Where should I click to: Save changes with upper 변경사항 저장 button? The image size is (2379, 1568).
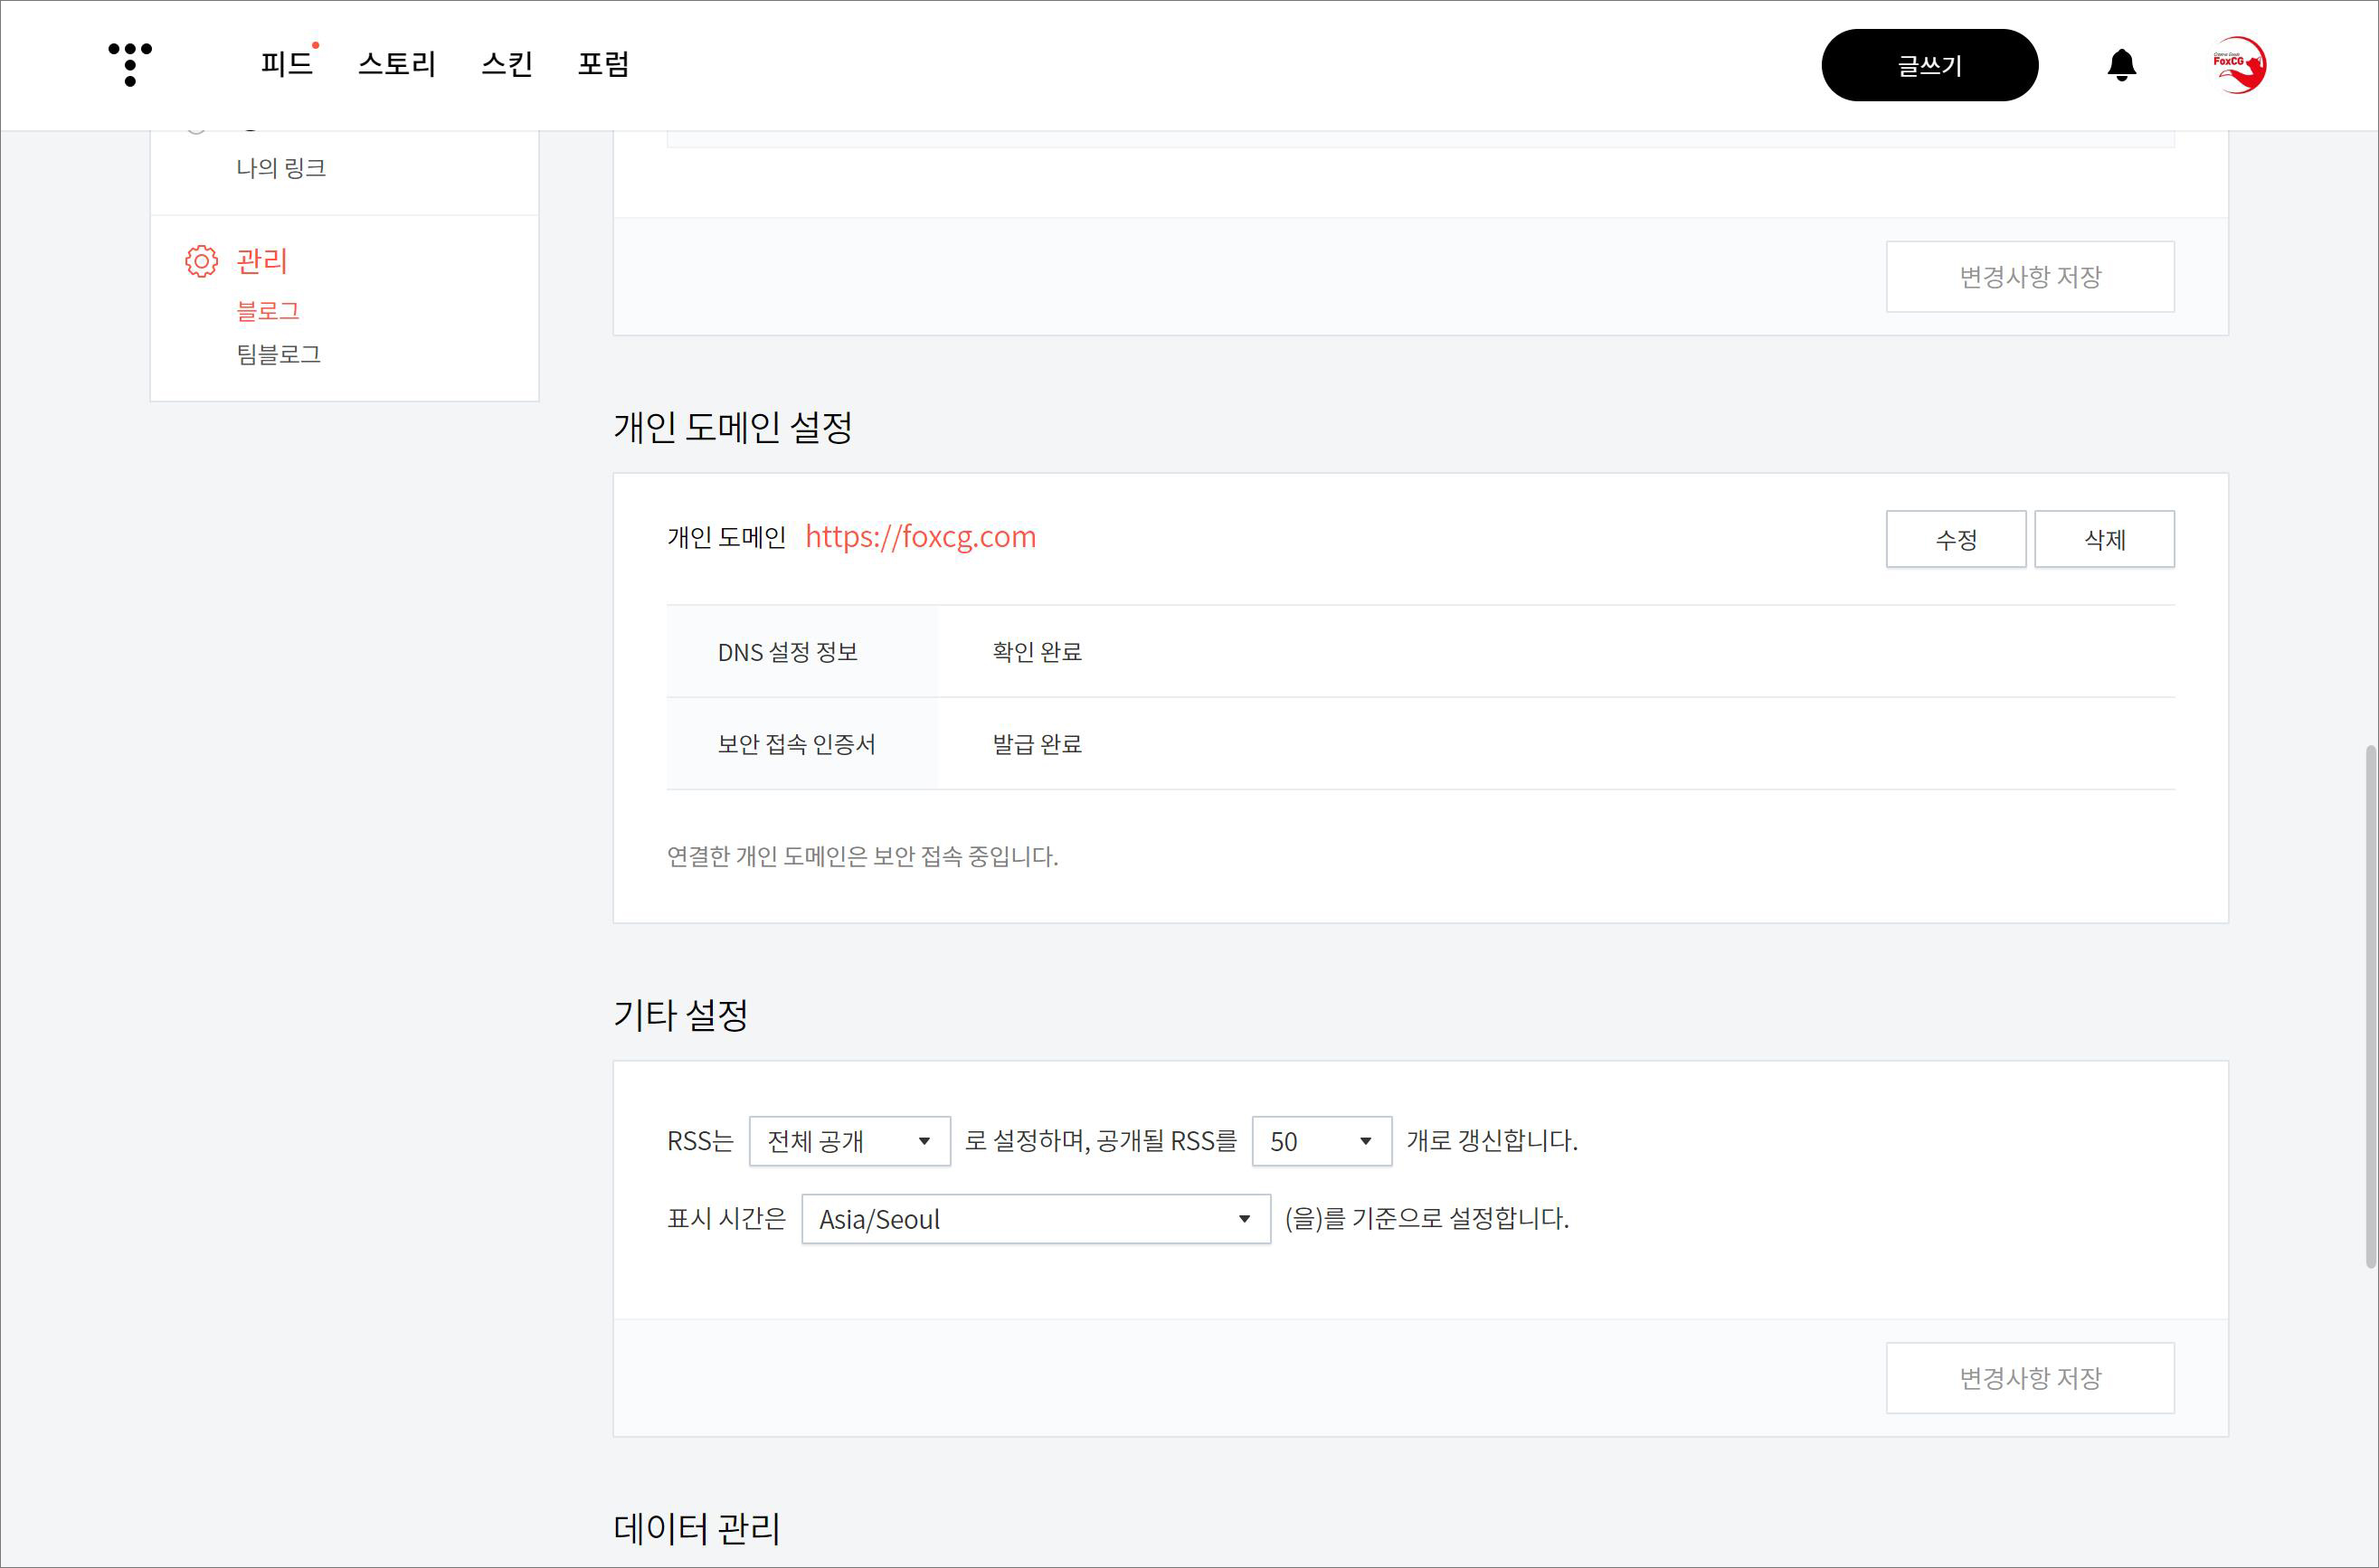[2030, 277]
